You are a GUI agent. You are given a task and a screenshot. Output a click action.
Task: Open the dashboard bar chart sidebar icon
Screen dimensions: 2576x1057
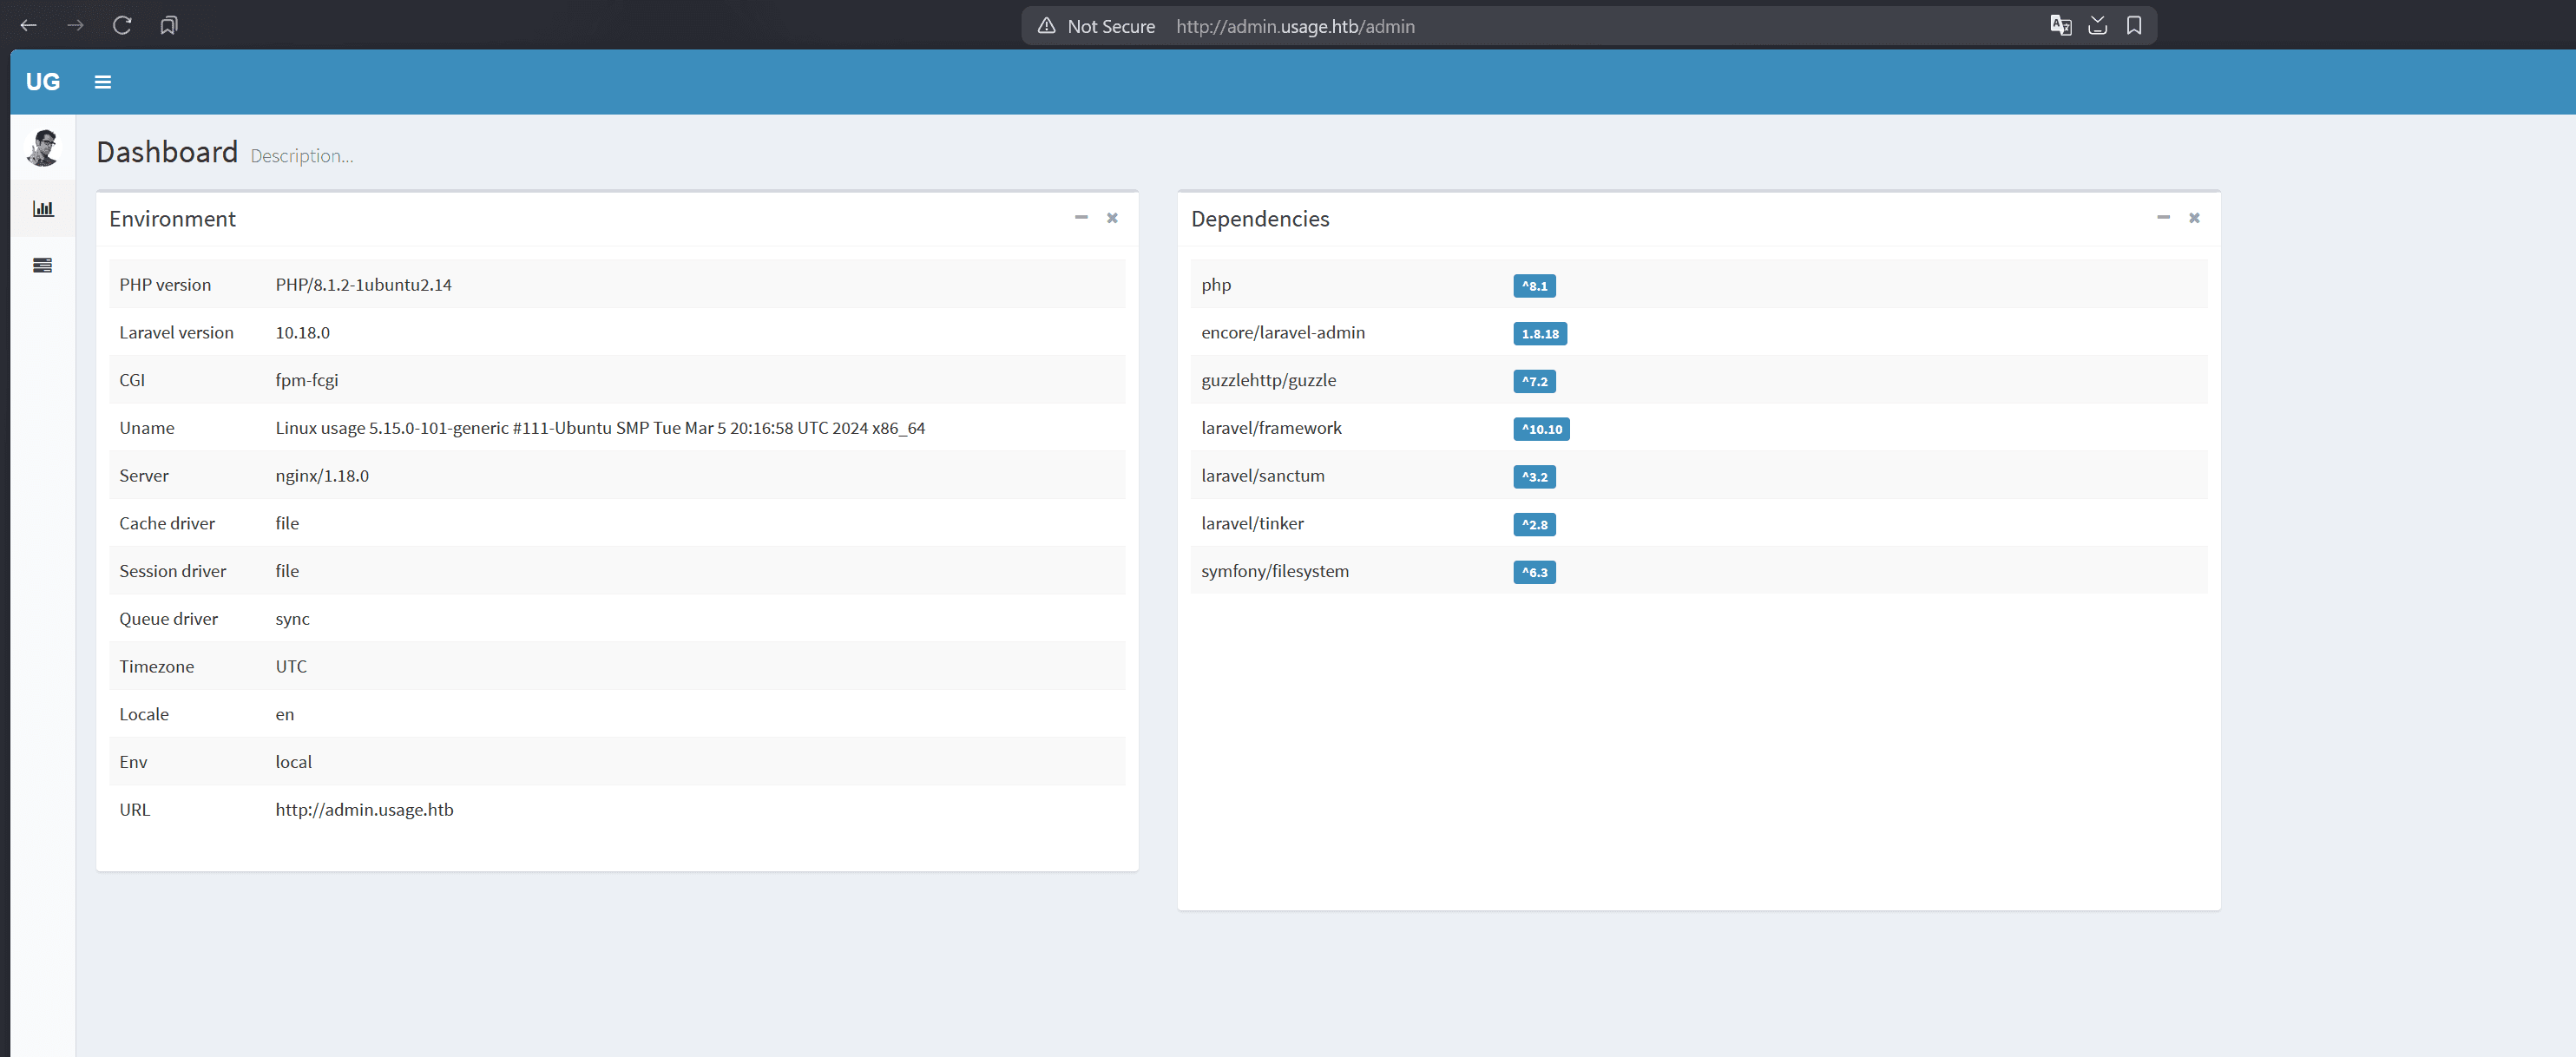tap(42, 208)
